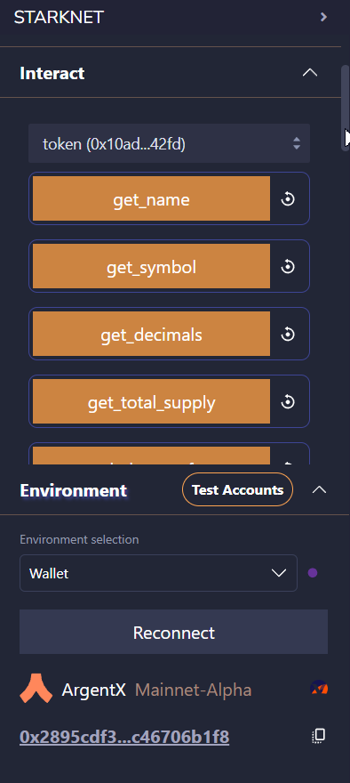Click the ArgentX wallet logo
This screenshot has width=350, height=783.
tap(36, 689)
